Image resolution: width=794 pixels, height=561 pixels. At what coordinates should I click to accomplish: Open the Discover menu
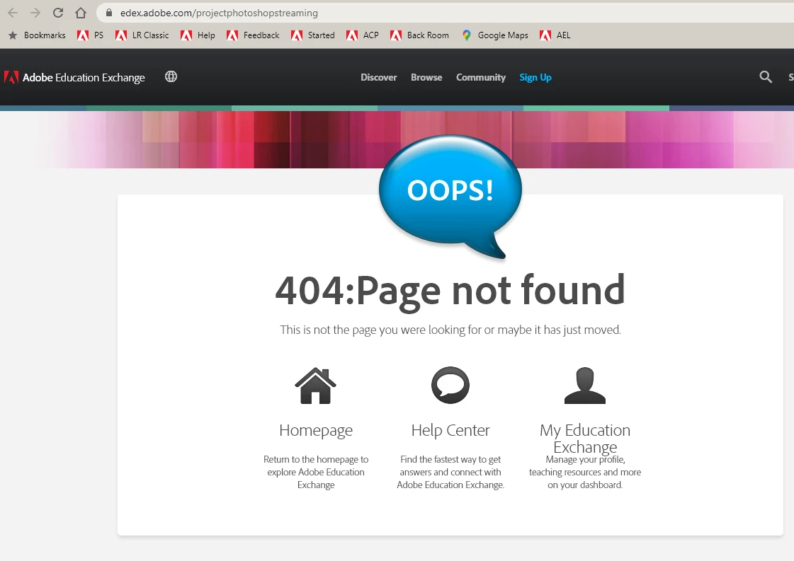click(x=379, y=77)
